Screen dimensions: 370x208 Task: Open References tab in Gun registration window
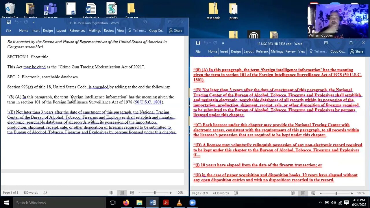coord(77,31)
